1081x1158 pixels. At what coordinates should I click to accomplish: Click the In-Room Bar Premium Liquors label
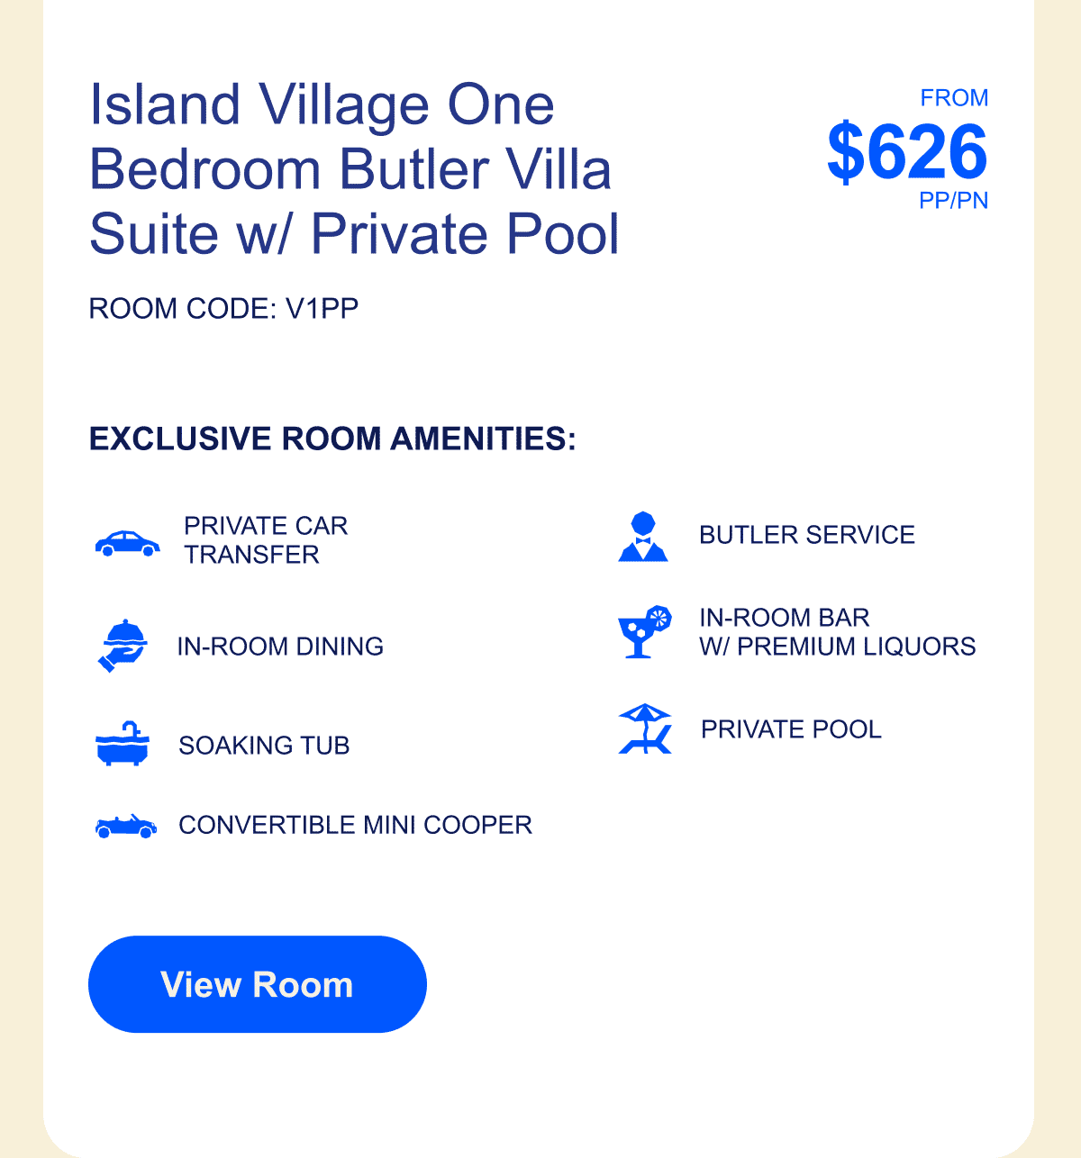point(838,632)
